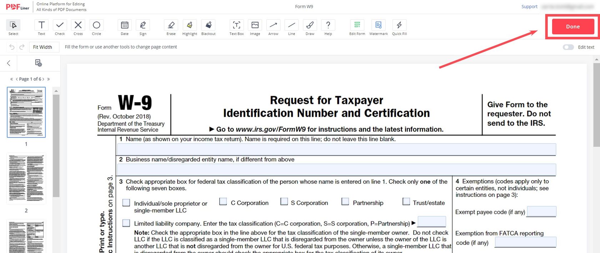The height and width of the screenshot is (253, 600).
Task: Click the LLC tax classification field
Action: (431, 222)
